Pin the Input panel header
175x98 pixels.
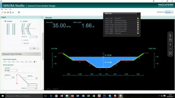[x=42, y=17]
